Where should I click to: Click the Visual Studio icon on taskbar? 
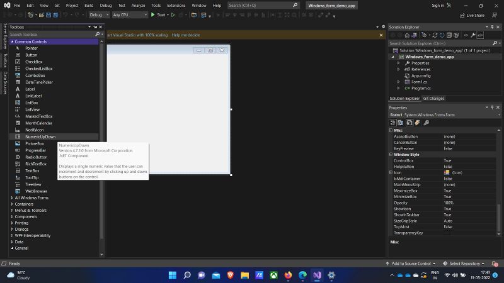(317, 275)
